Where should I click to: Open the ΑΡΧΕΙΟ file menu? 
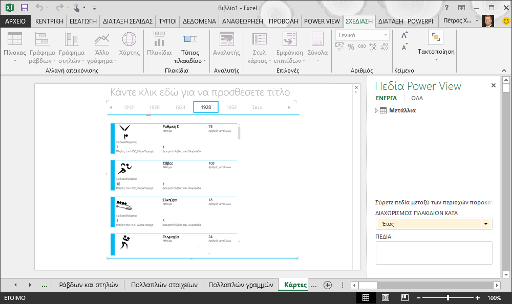(x=15, y=21)
